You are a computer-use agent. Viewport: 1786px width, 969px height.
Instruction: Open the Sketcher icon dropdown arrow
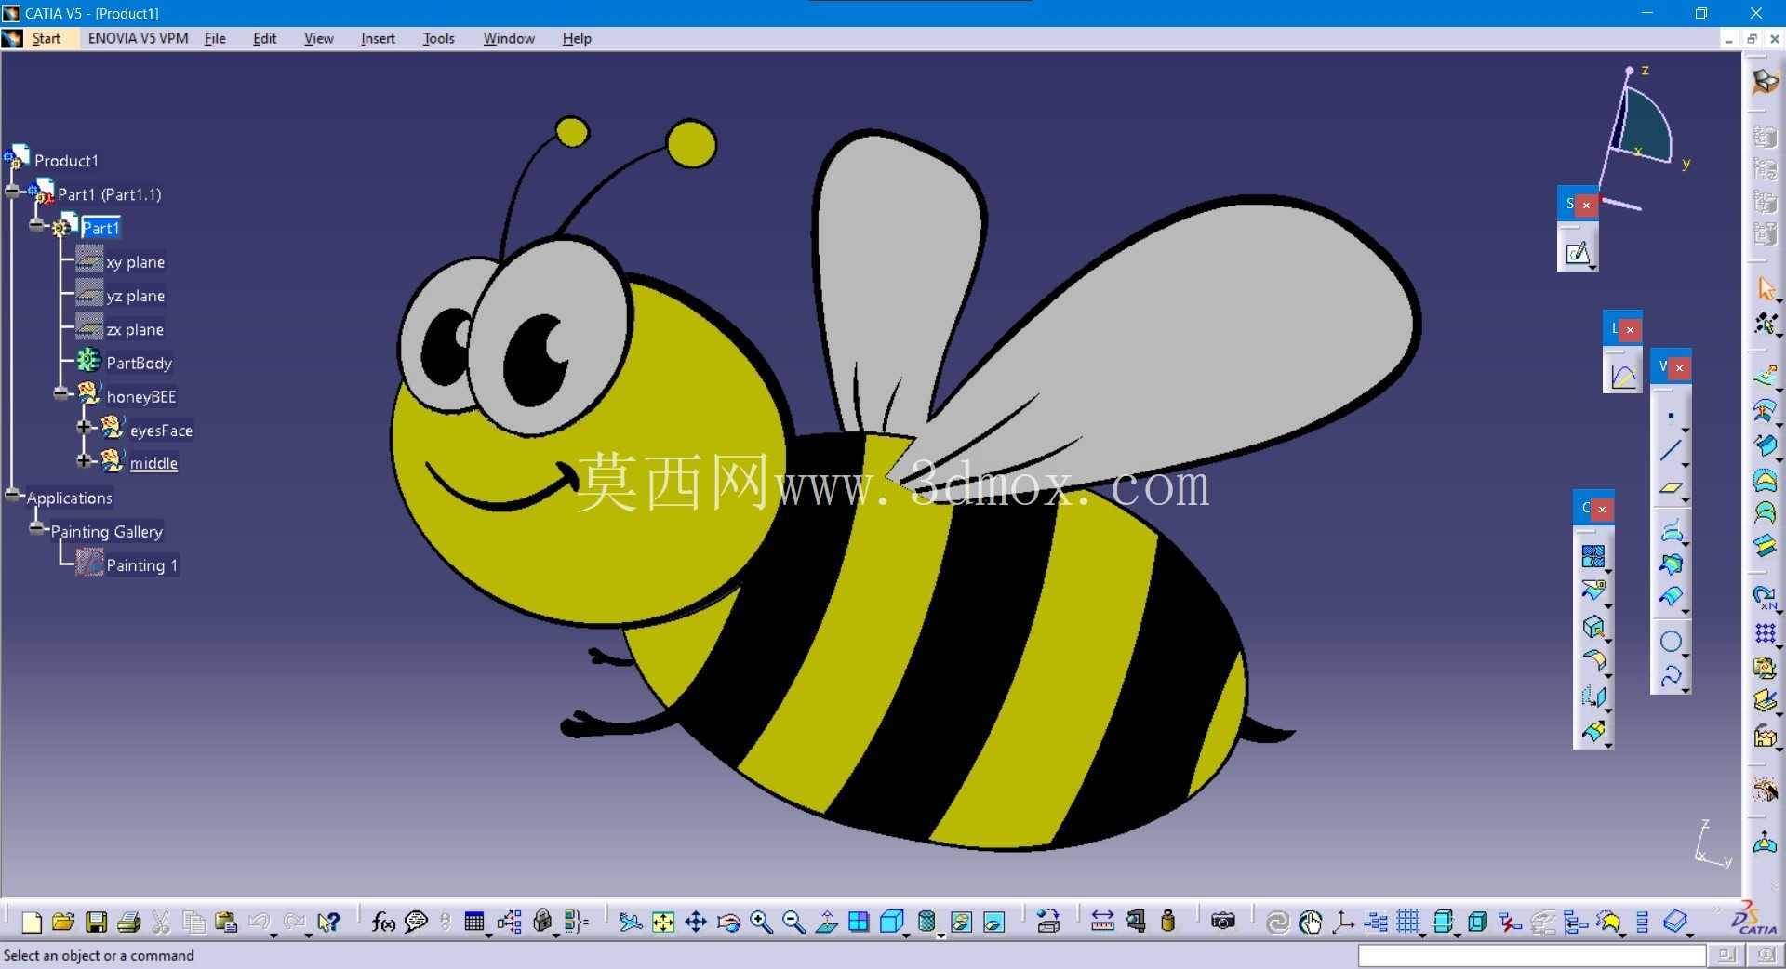[x=1593, y=268]
